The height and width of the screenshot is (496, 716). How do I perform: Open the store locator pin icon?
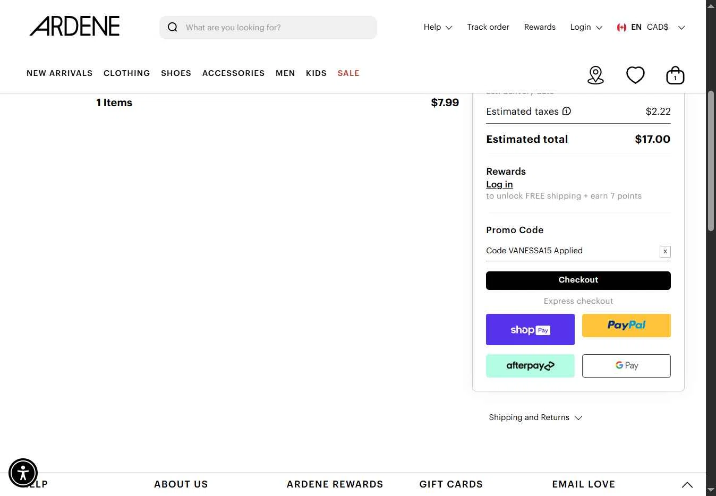[x=595, y=75]
